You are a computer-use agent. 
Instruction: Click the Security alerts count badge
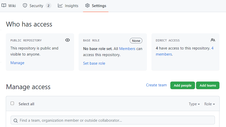click(48, 6)
